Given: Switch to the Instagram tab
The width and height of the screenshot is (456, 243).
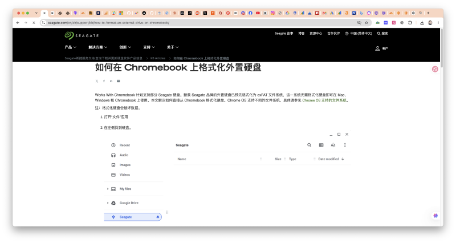Looking at the screenshot, I should point(273,13).
